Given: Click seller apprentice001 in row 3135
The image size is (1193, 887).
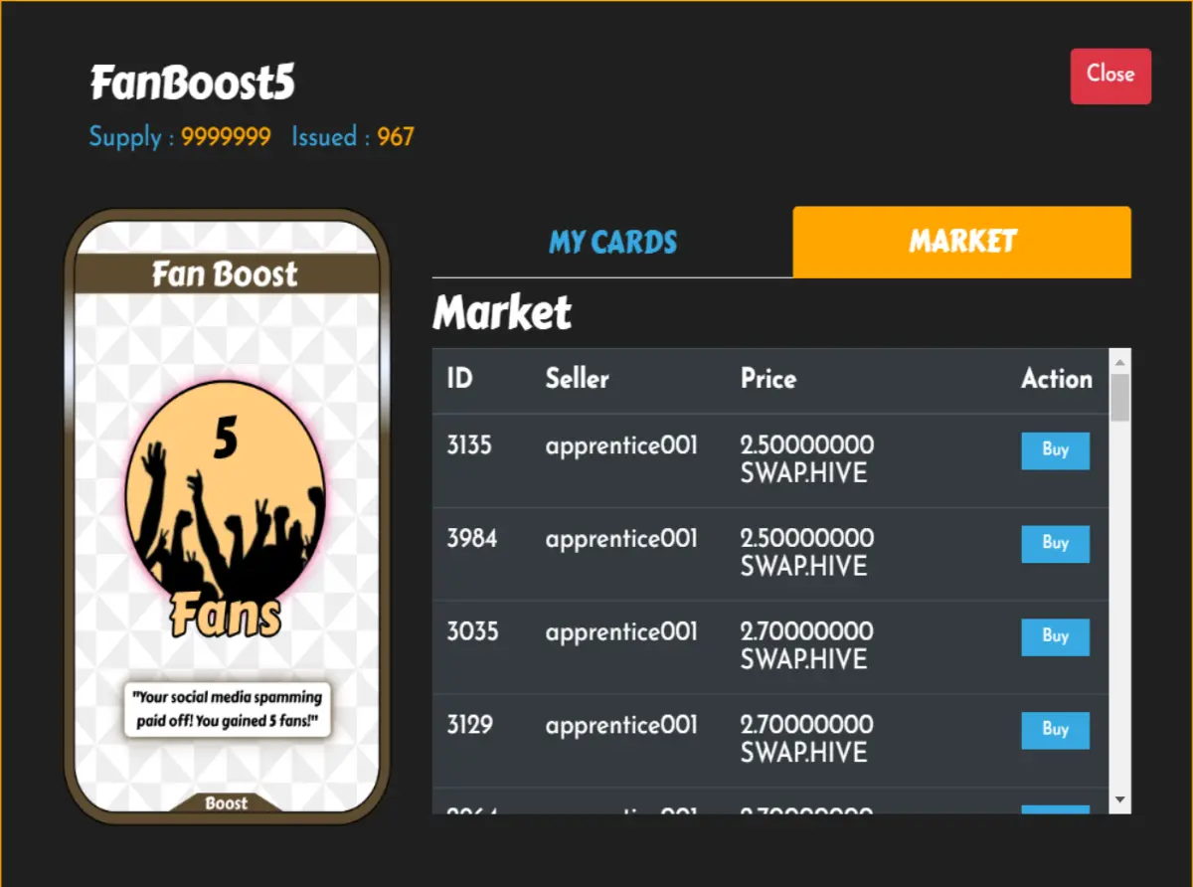Looking at the screenshot, I should pos(621,445).
